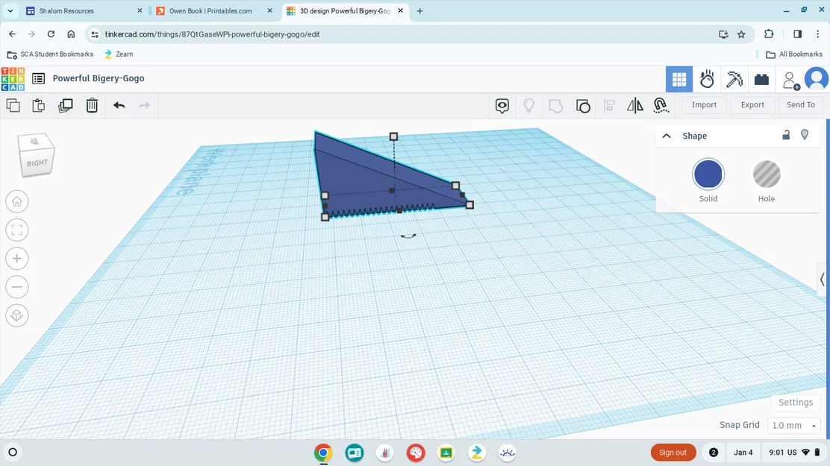Click the shape's top height handle
830x466 pixels.
coord(393,136)
